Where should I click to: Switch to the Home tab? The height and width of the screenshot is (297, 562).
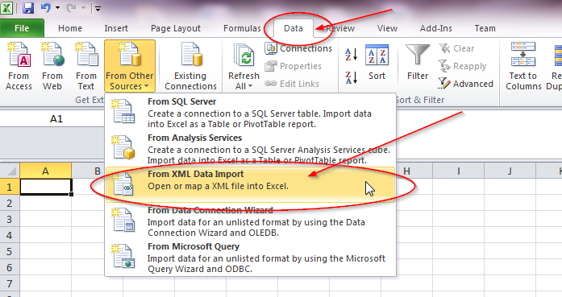(x=70, y=28)
